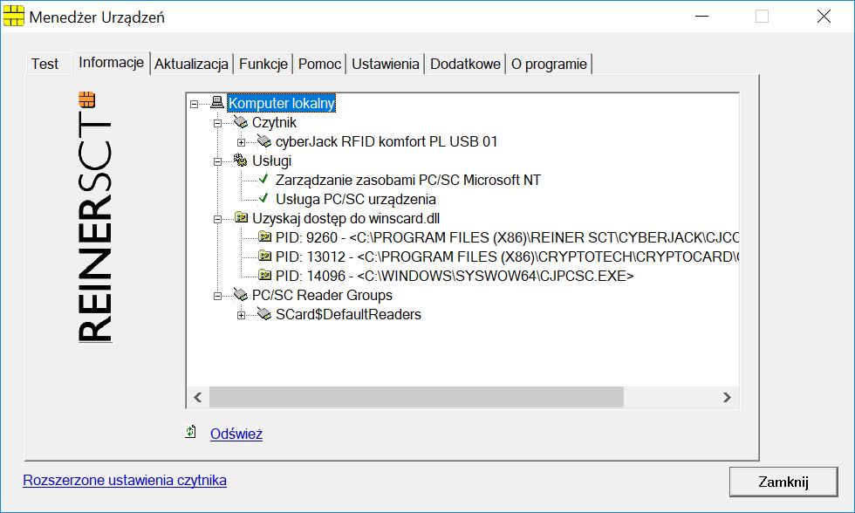Switch to the Test tab
The width and height of the screenshot is (855, 513).
click(x=44, y=64)
